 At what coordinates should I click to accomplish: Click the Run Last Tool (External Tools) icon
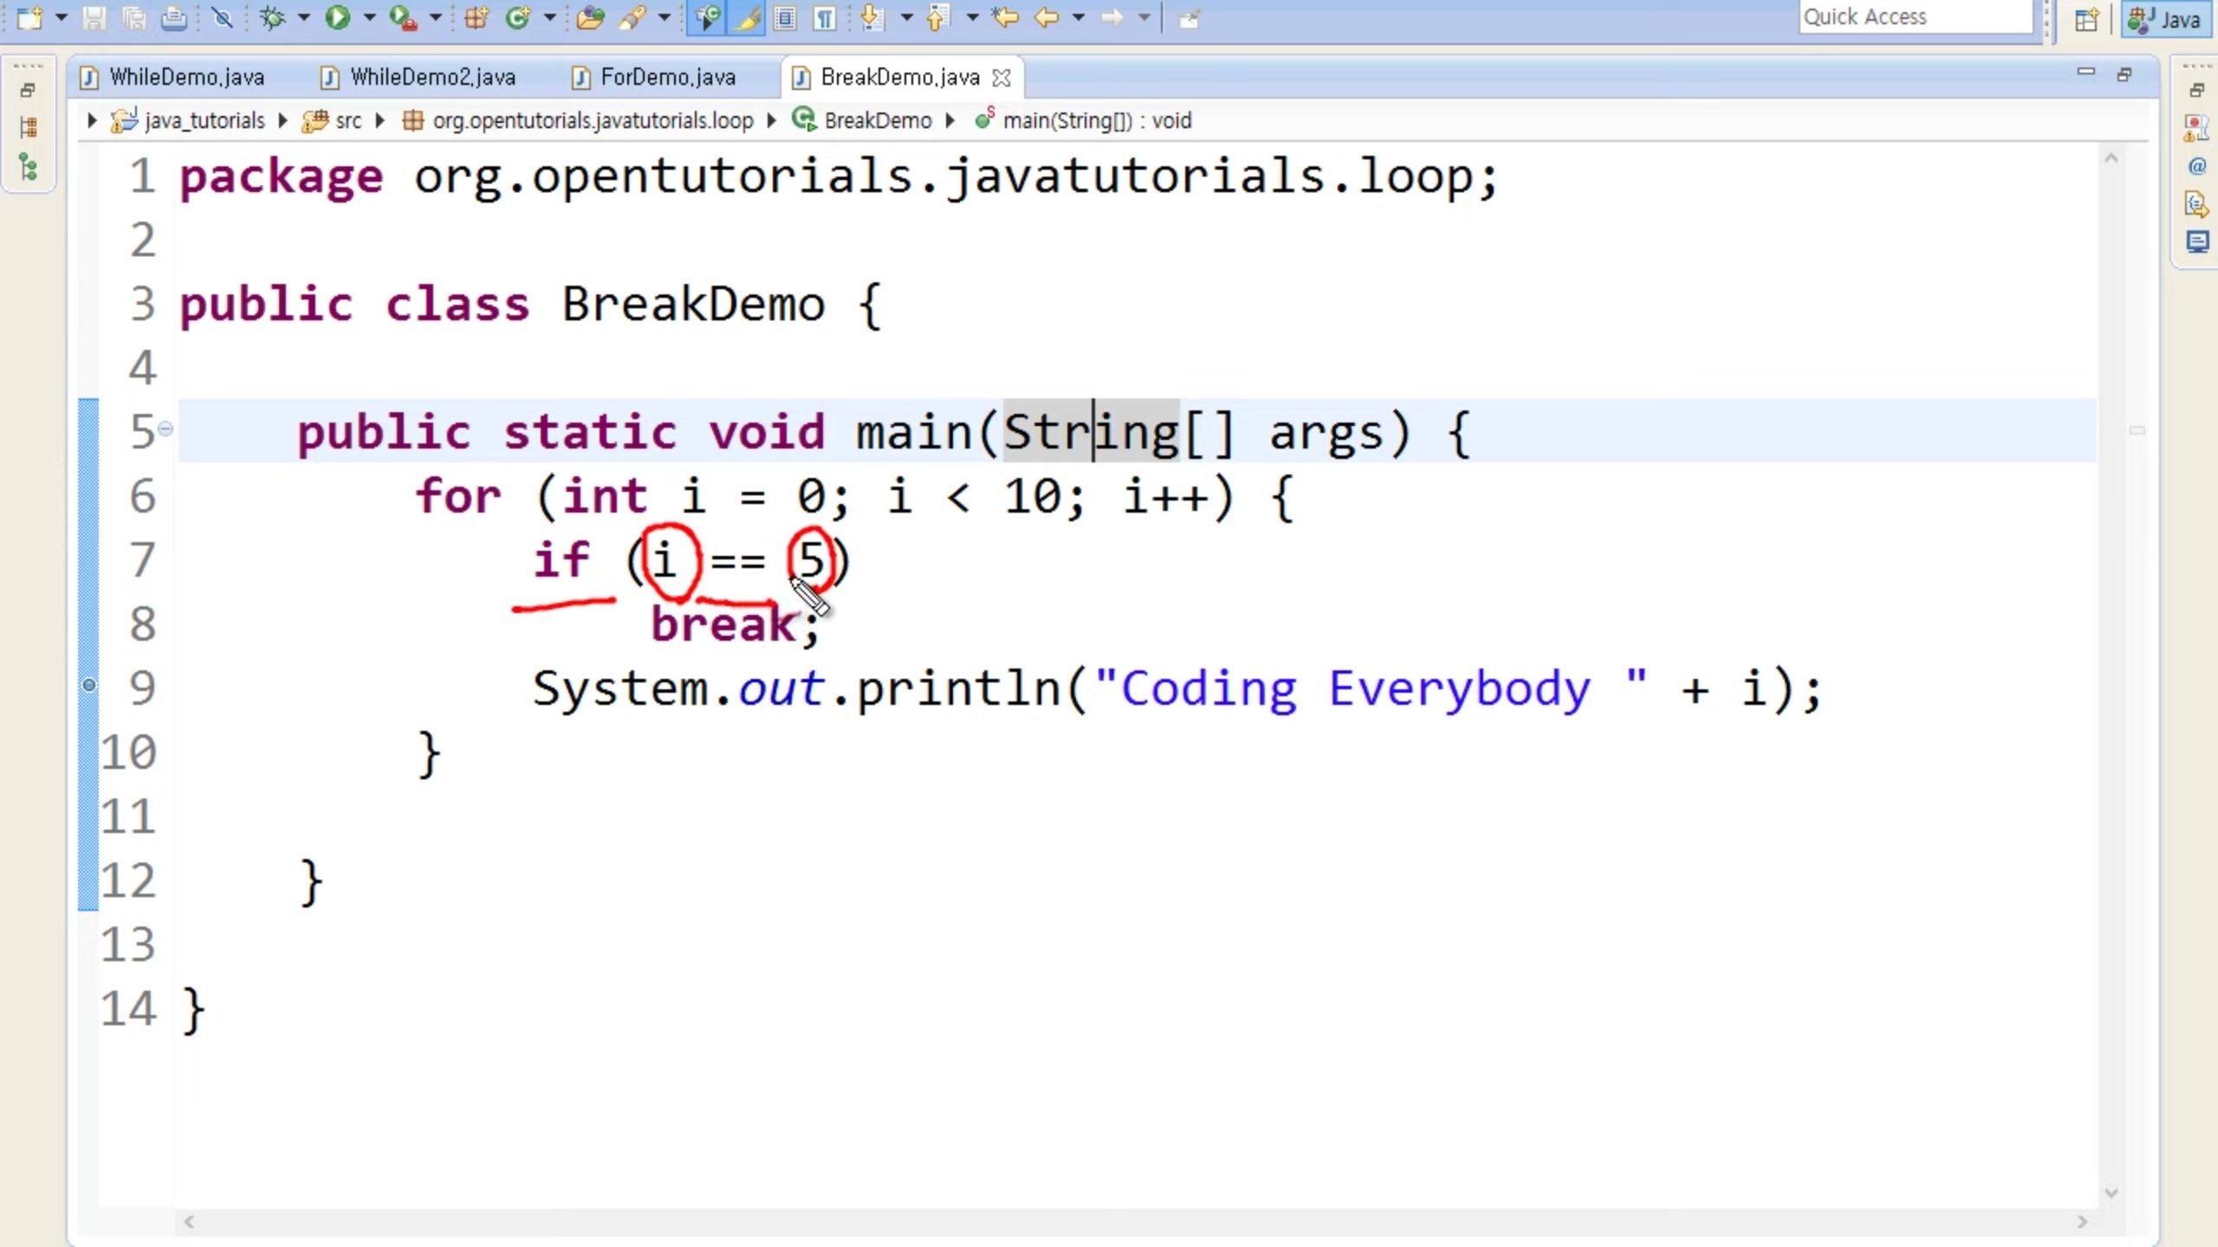tap(403, 17)
